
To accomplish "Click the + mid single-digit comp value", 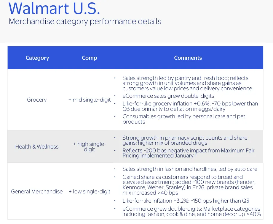I will (x=90, y=100).
